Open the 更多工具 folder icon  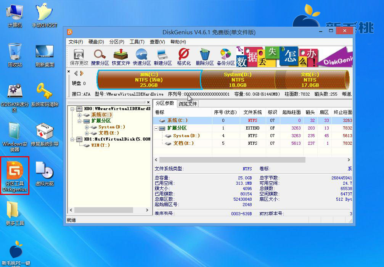[15, 213]
